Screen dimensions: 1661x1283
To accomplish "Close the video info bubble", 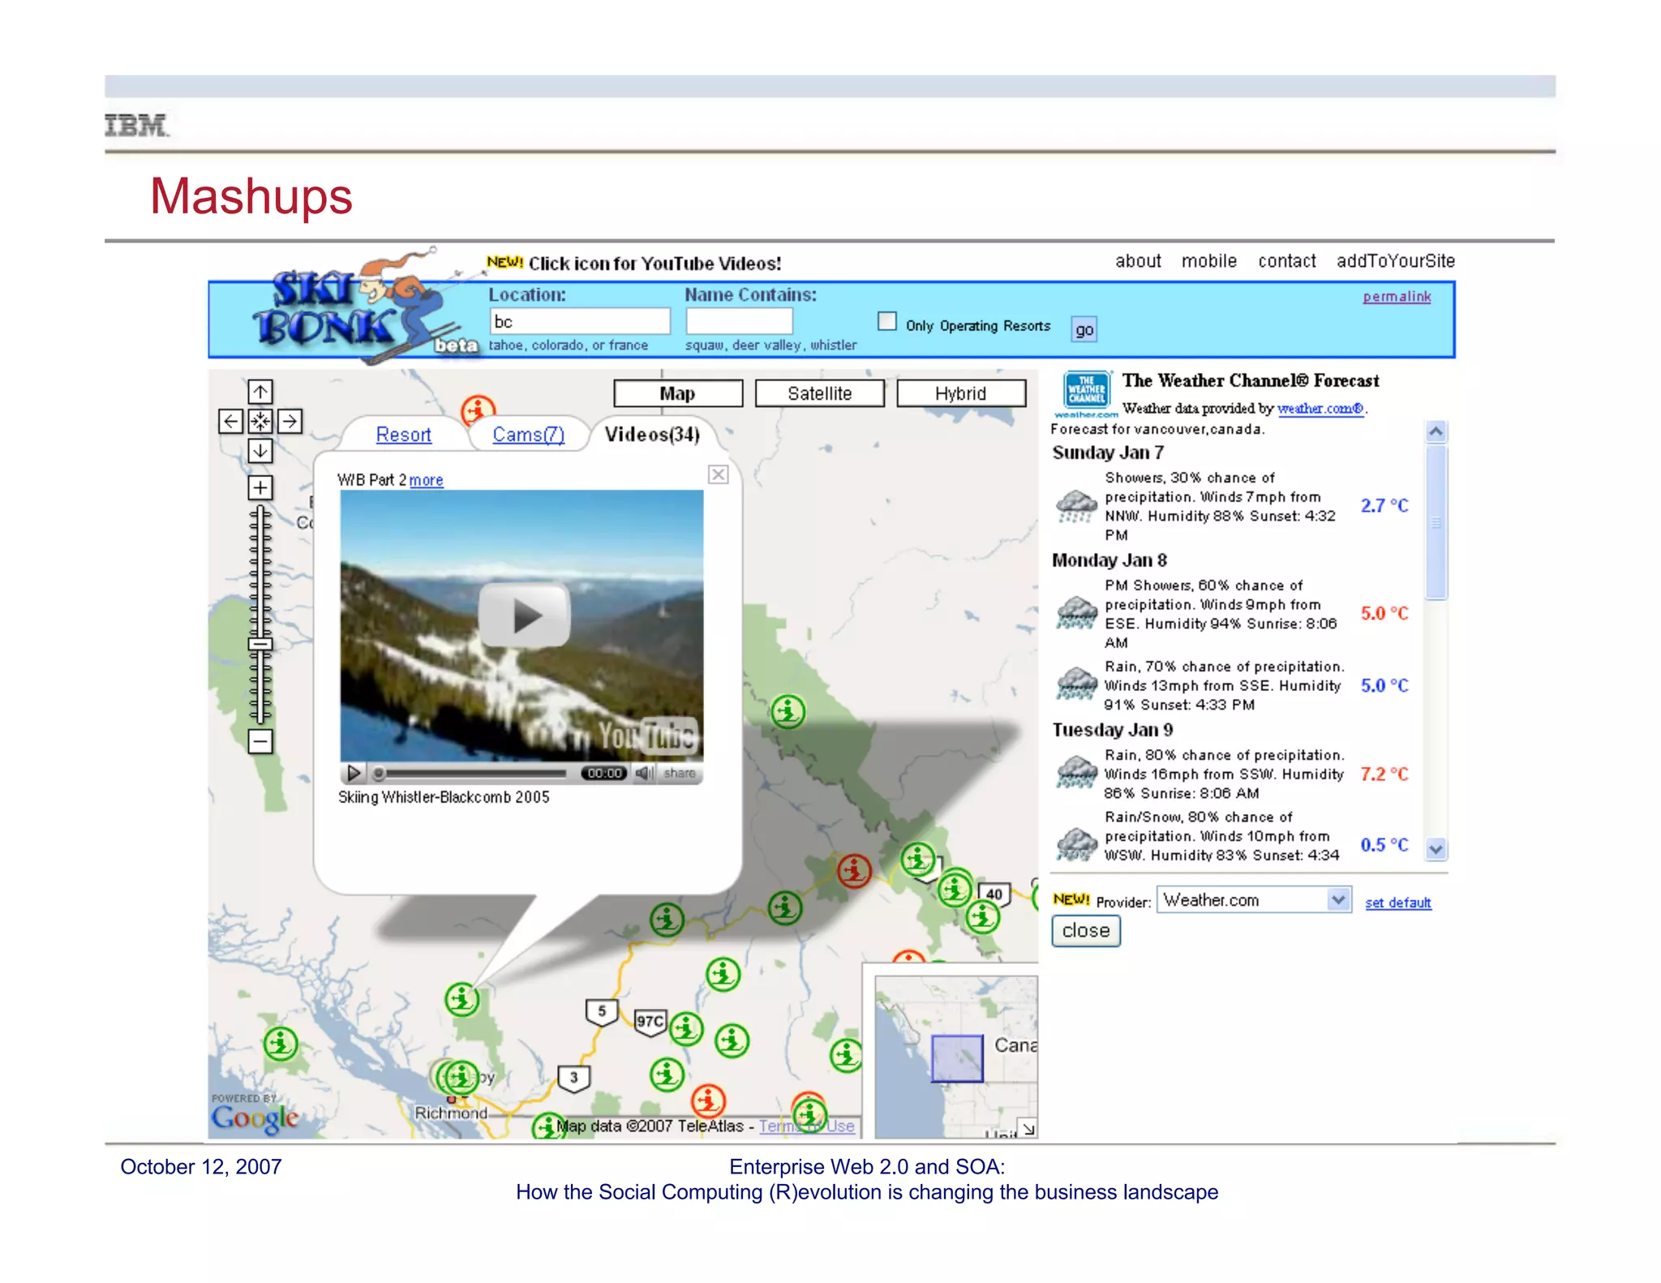I will 719,474.
